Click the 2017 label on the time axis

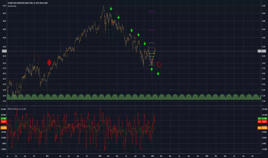(47, 156)
